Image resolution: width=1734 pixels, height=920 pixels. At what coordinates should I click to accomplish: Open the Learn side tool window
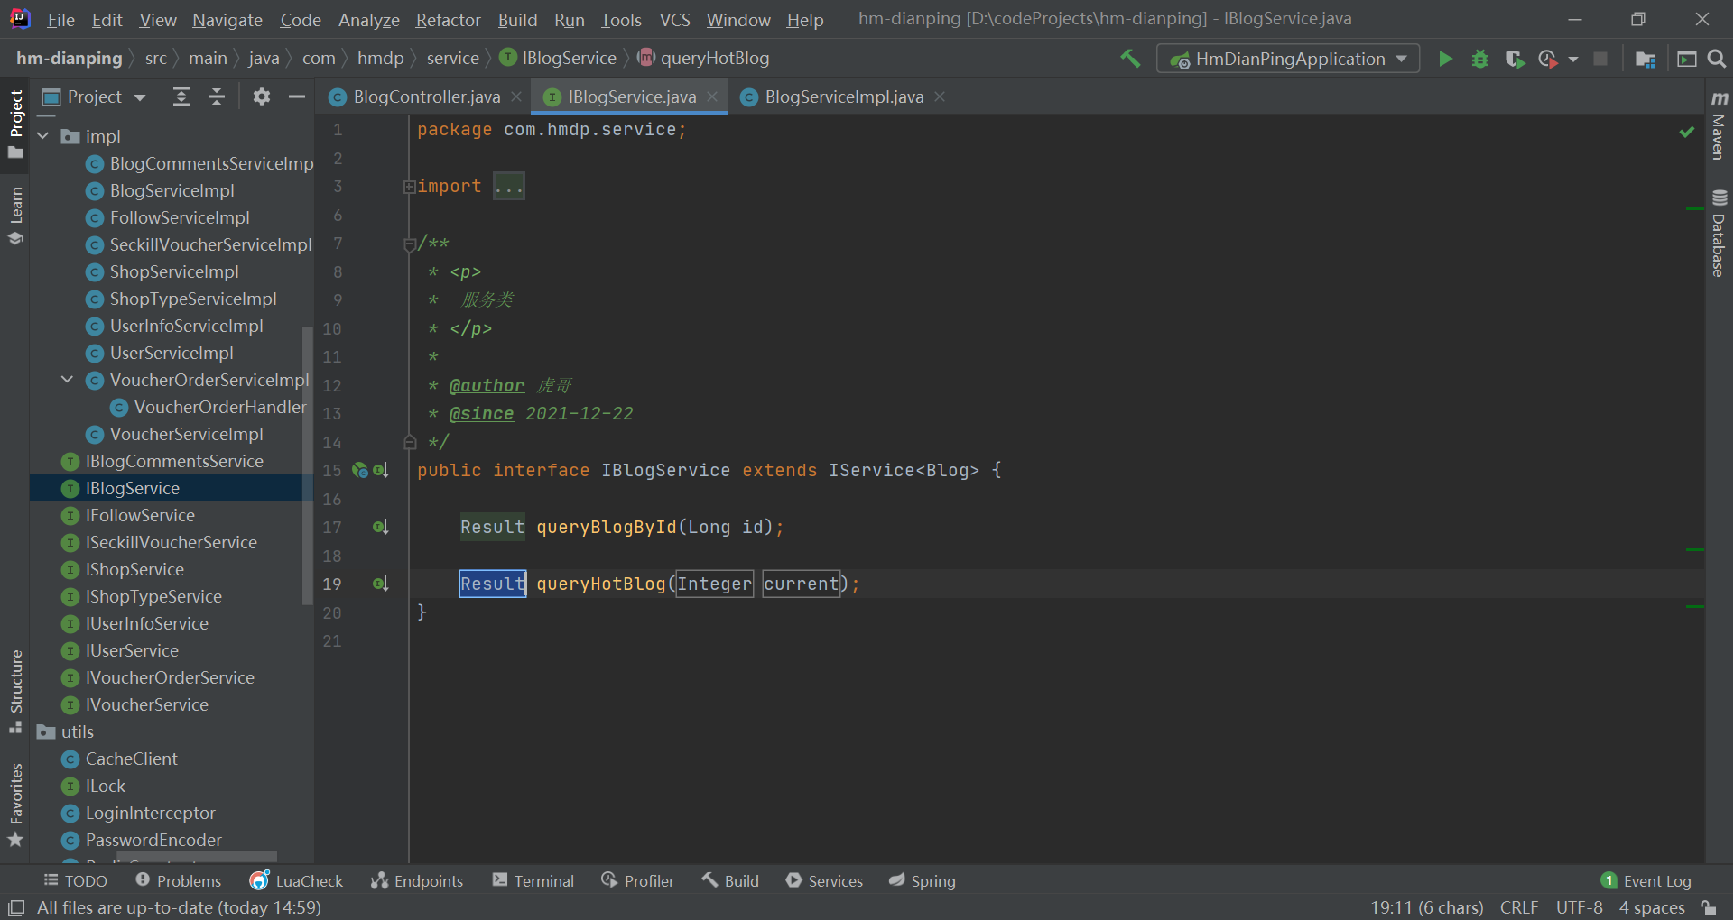point(15,216)
